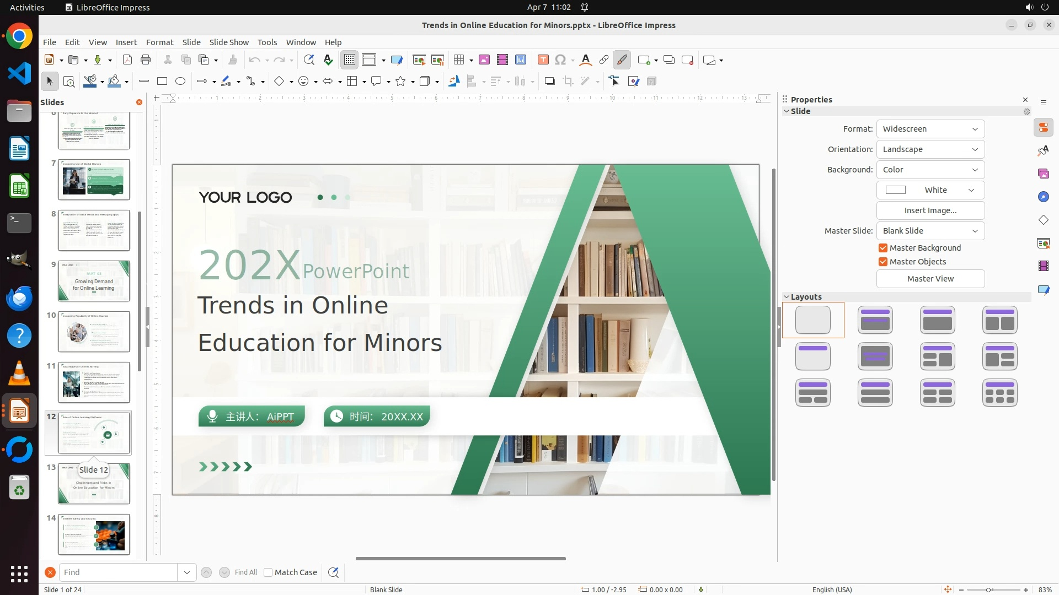Click the Insert Image... button
The width and height of the screenshot is (1059, 595).
[x=930, y=210]
